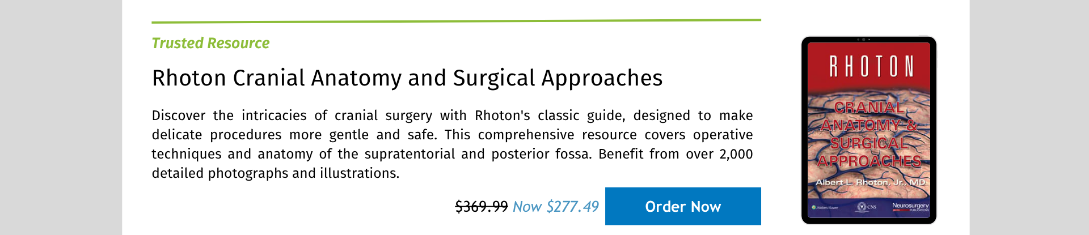Select the Now $277.49 sale price
1089x235 pixels.
pos(556,207)
